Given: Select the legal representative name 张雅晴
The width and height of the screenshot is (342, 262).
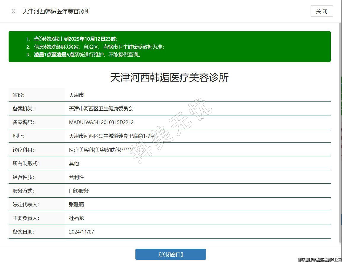Looking at the screenshot, I should [76, 204].
